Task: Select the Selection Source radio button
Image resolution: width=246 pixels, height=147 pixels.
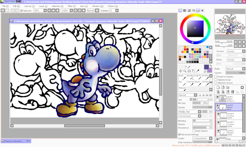Action: (x=216, y=83)
